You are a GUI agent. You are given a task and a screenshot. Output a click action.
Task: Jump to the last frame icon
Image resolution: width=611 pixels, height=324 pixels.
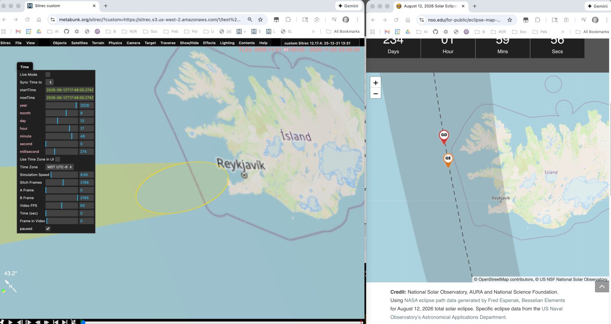point(65,322)
